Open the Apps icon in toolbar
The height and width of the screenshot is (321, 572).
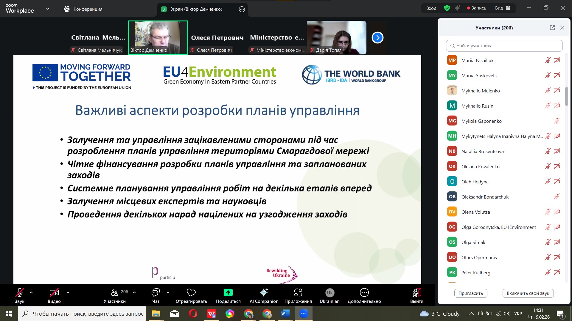pyautogui.click(x=298, y=293)
